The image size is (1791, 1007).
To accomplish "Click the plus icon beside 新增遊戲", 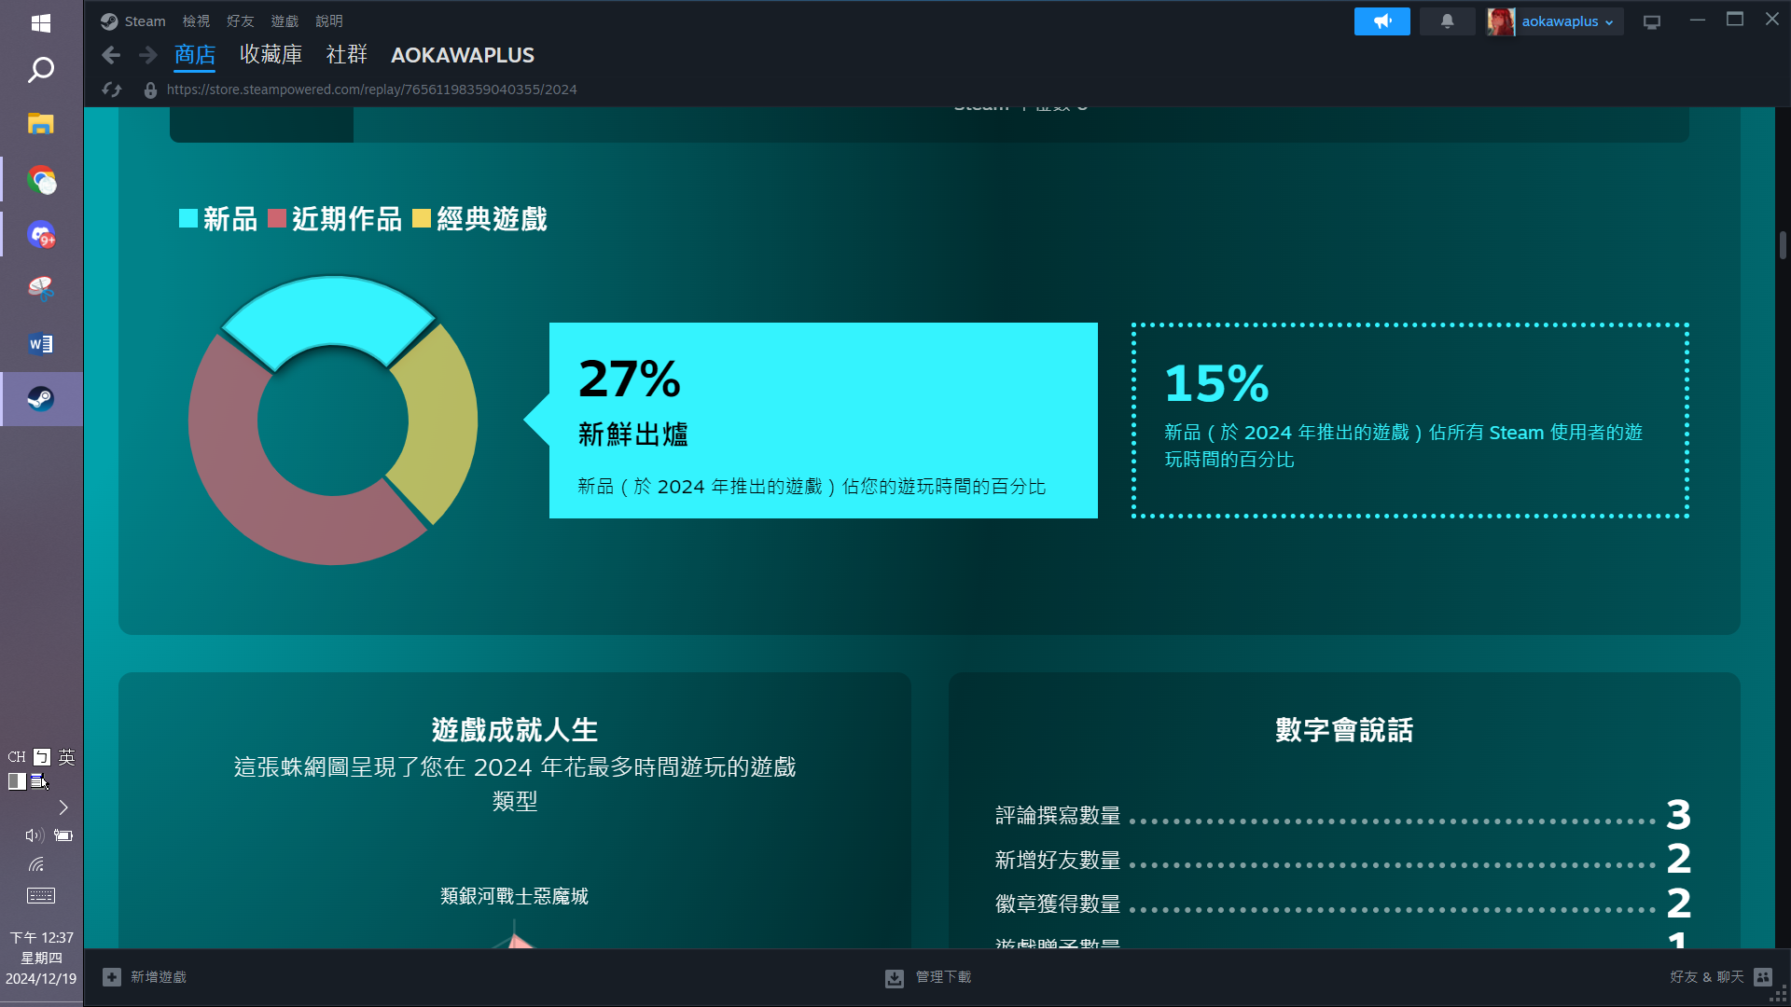I will [x=112, y=977].
